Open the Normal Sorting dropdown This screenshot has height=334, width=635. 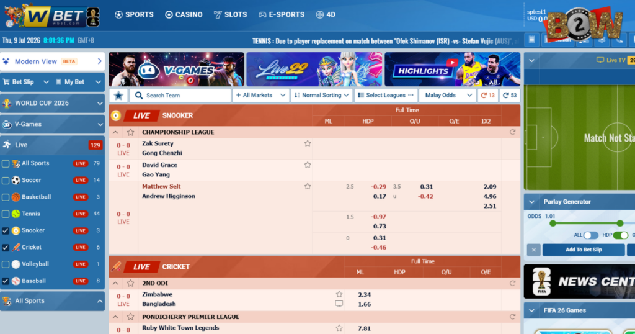pos(322,96)
